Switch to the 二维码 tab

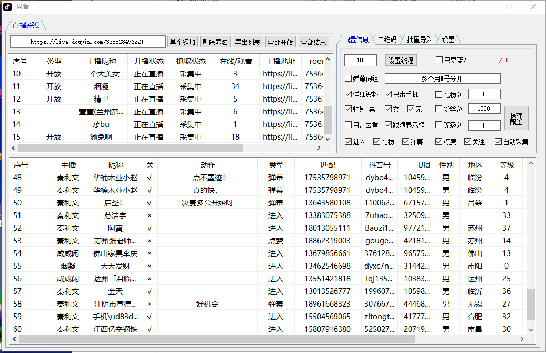(387, 40)
